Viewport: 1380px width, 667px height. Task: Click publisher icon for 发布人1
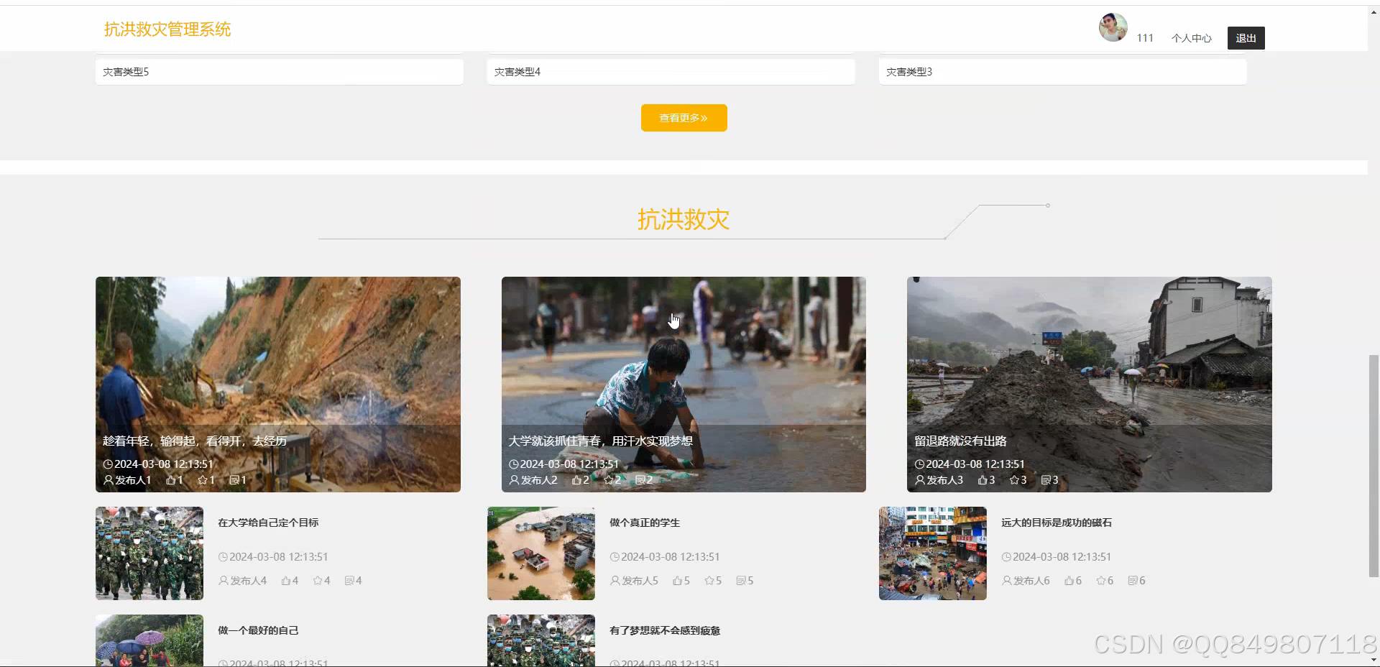click(x=109, y=480)
